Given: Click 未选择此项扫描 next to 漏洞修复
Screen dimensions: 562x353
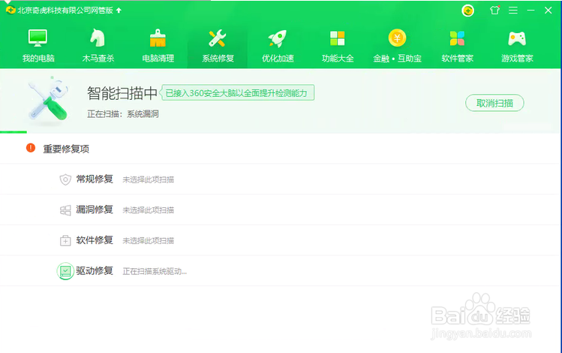Looking at the screenshot, I should coord(149,210).
